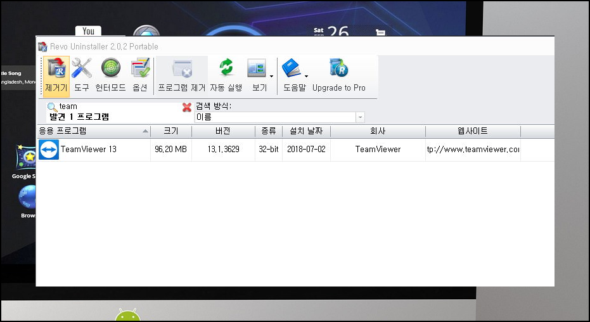The width and height of the screenshot is (590, 322).
Task: Click Upgrade to Pro
Action: 339,76
